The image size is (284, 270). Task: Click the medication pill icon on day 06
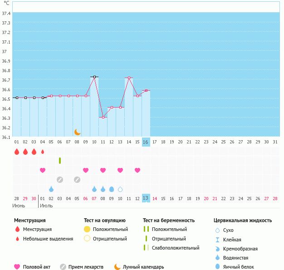coord(60,180)
